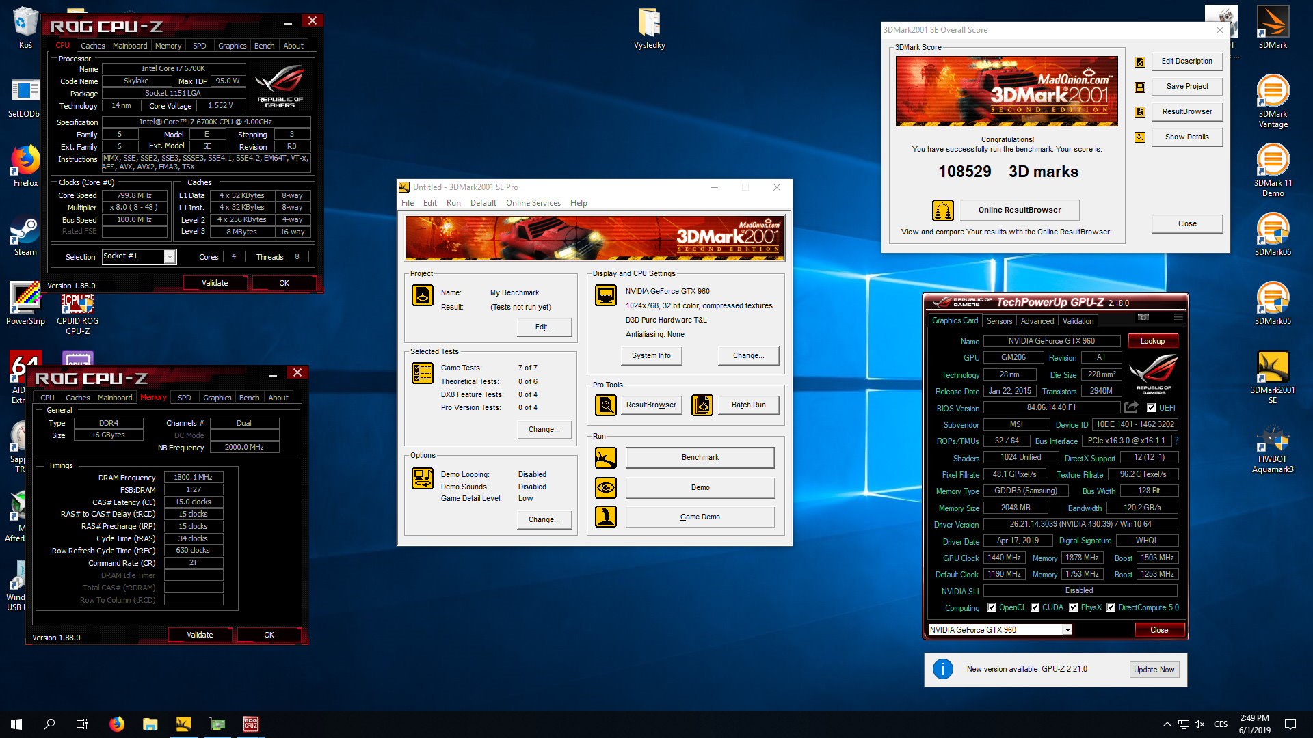This screenshot has width=1313, height=738.
Task: Click the BIOS export share icon in GPU-Z
Action: click(x=1132, y=407)
